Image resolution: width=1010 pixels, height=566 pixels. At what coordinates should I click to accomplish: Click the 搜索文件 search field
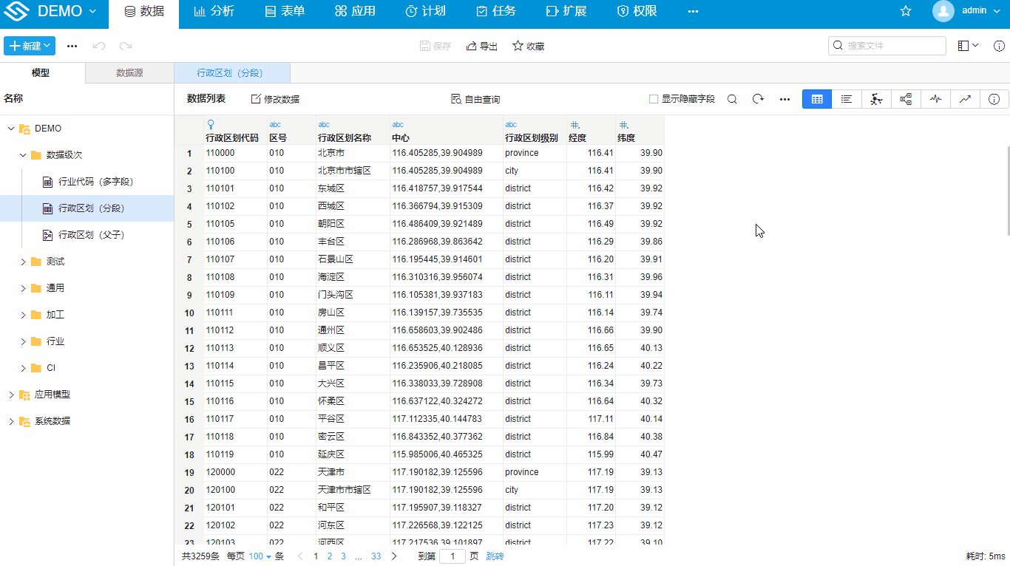tap(887, 46)
